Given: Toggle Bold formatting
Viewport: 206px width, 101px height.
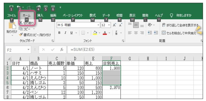Looking at the screenshot, I should click(x=59, y=33).
